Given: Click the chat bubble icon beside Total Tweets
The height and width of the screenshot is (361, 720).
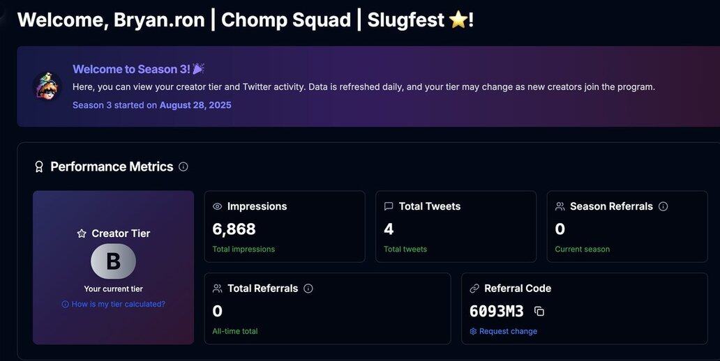Looking at the screenshot, I should [389, 206].
